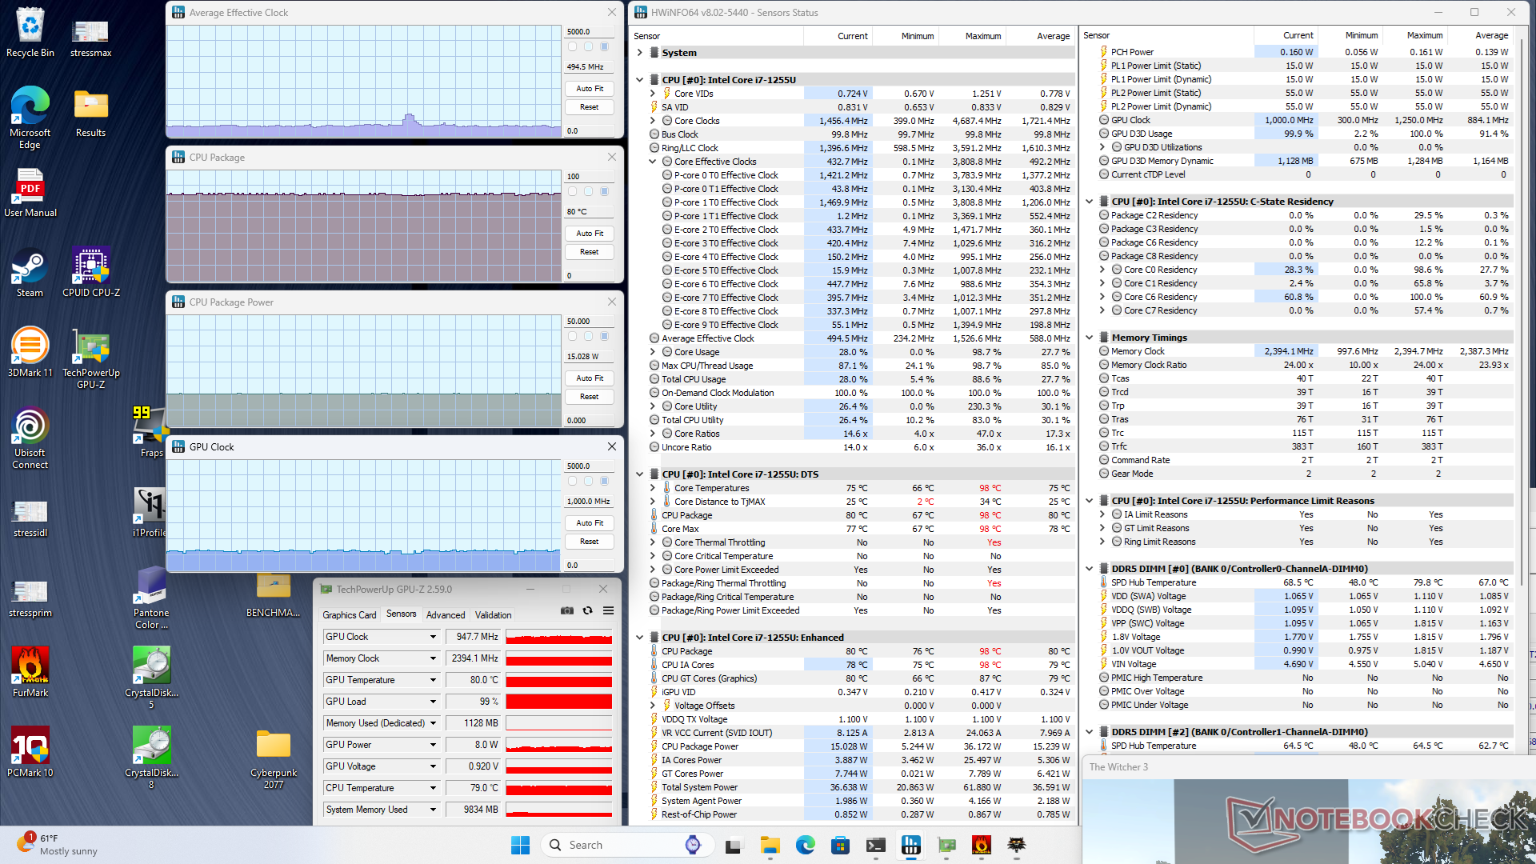1536x864 pixels.
Task: Click the Windows Start button
Action: click(520, 845)
